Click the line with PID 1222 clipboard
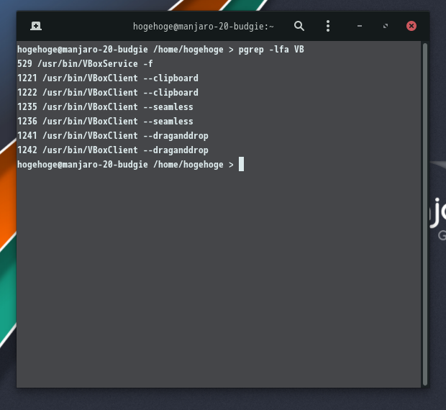Viewport: 446px width, 410px height. [x=108, y=92]
